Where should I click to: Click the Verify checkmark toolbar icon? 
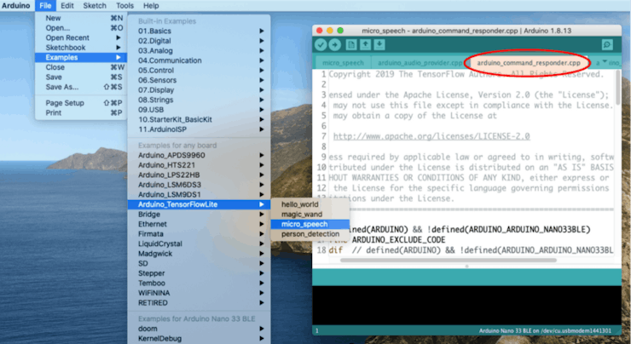click(x=321, y=44)
